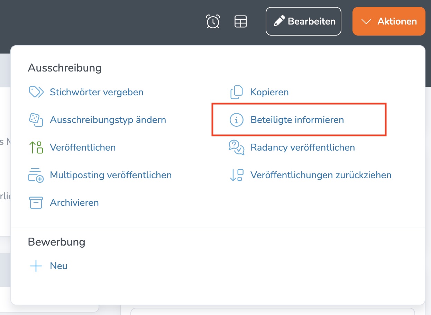Open the Aktionen dropdown
Viewport: 431px width, 315px height.
388,21
